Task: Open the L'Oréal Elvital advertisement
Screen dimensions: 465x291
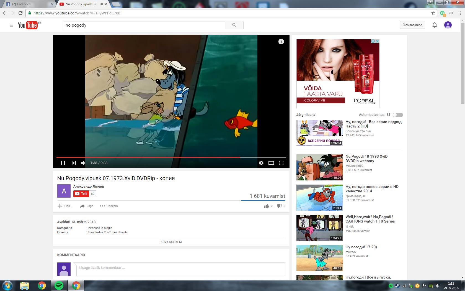Action: (x=338, y=73)
